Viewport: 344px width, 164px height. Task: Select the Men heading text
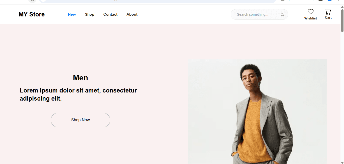(x=80, y=78)
